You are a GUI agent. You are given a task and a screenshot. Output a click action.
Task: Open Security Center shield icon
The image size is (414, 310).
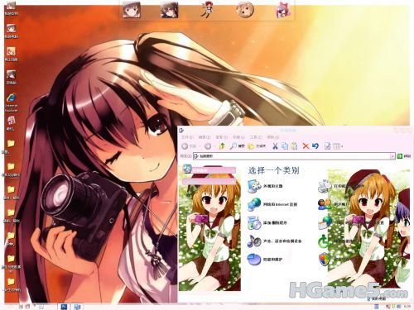[325, 260]
